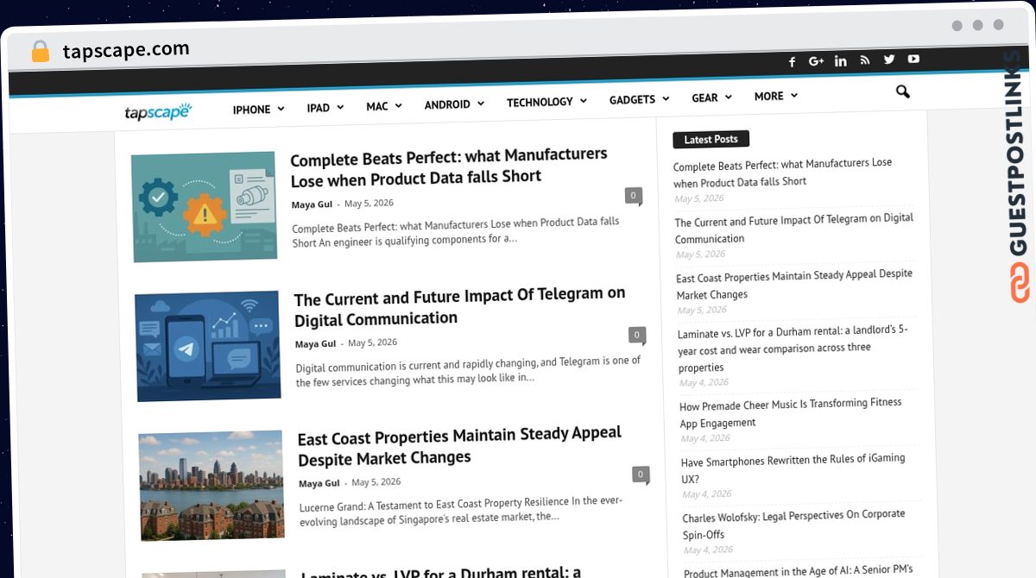Open the gears and warning article thumbnail

[x=205, y=207]
